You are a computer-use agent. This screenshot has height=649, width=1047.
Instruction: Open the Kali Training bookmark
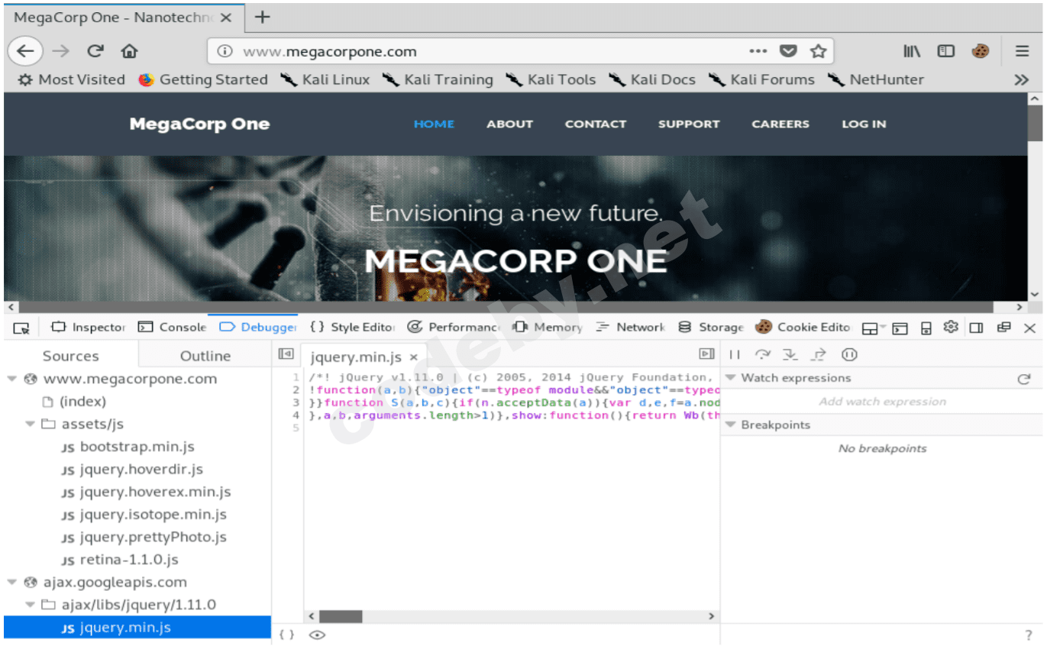click(438, 79)
